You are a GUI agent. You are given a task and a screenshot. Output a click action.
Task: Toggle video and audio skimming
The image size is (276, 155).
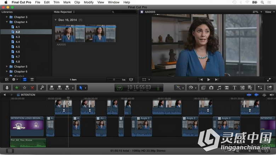249,95
